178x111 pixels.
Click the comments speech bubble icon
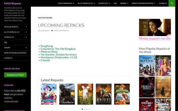point(52,31)
